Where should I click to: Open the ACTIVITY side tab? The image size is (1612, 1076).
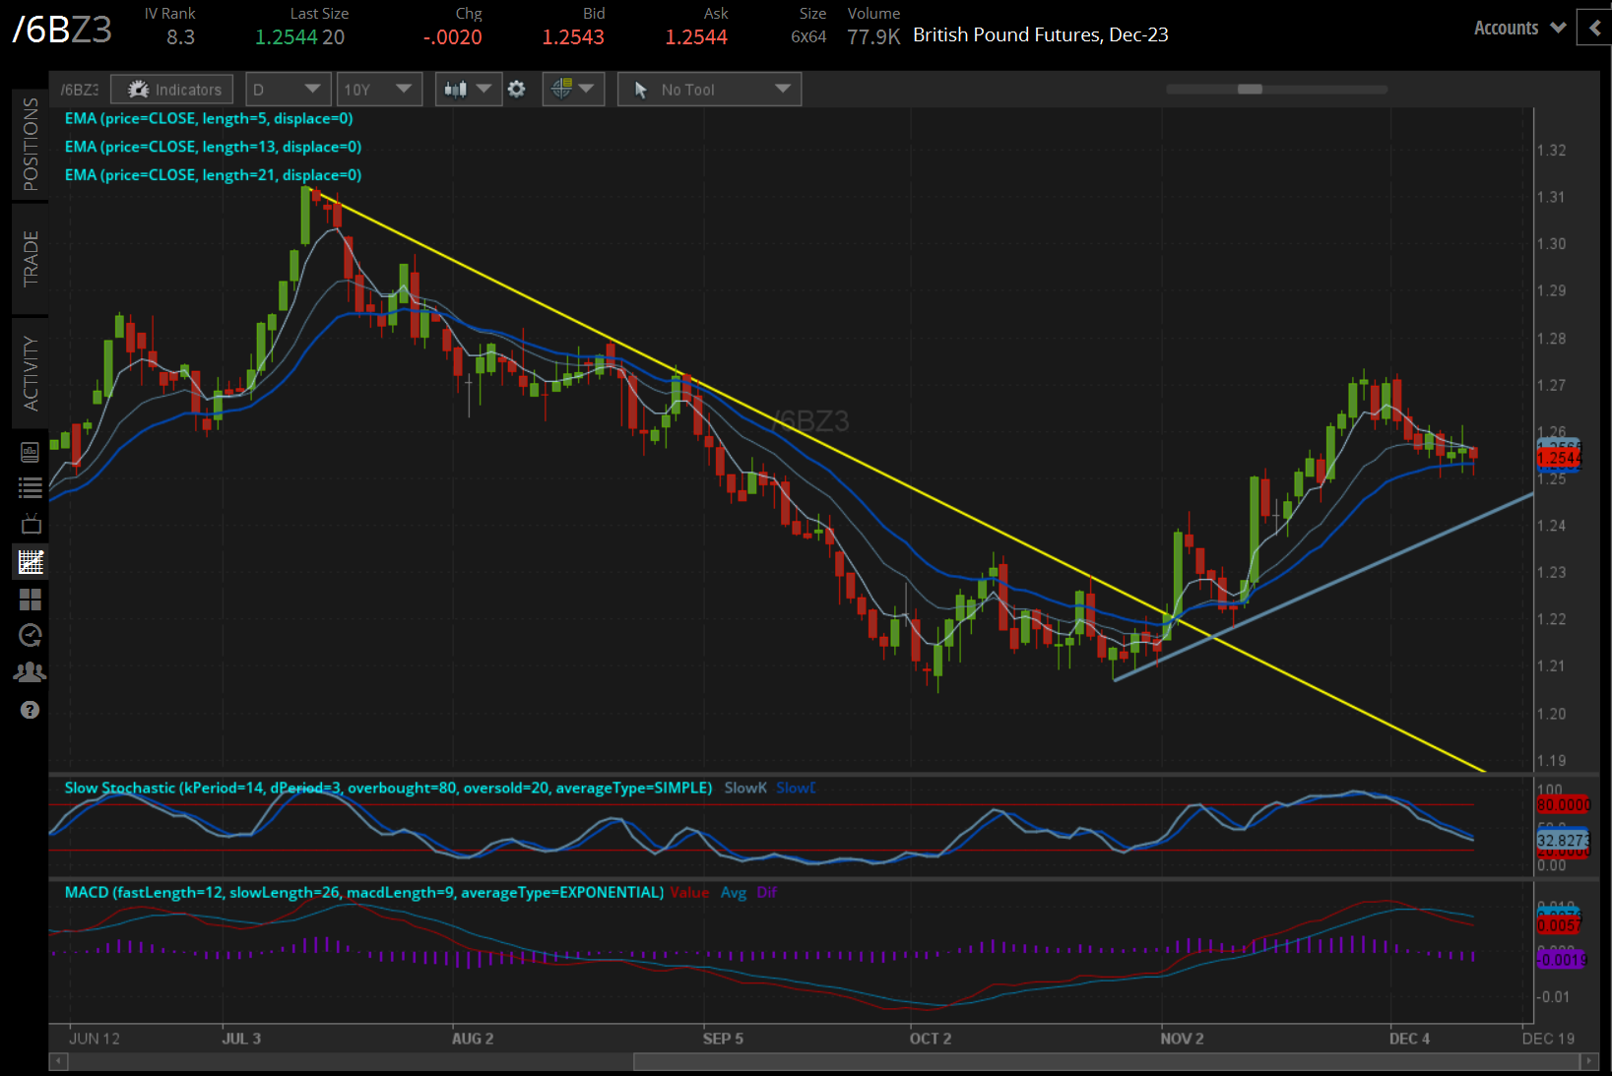(x=31, y=373)
